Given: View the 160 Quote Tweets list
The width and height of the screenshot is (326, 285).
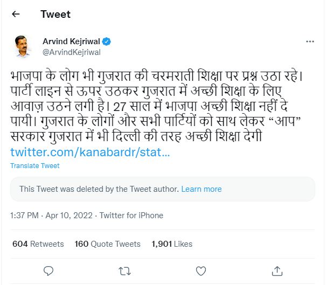Looking at the screenshot, I should click(108, 244).
